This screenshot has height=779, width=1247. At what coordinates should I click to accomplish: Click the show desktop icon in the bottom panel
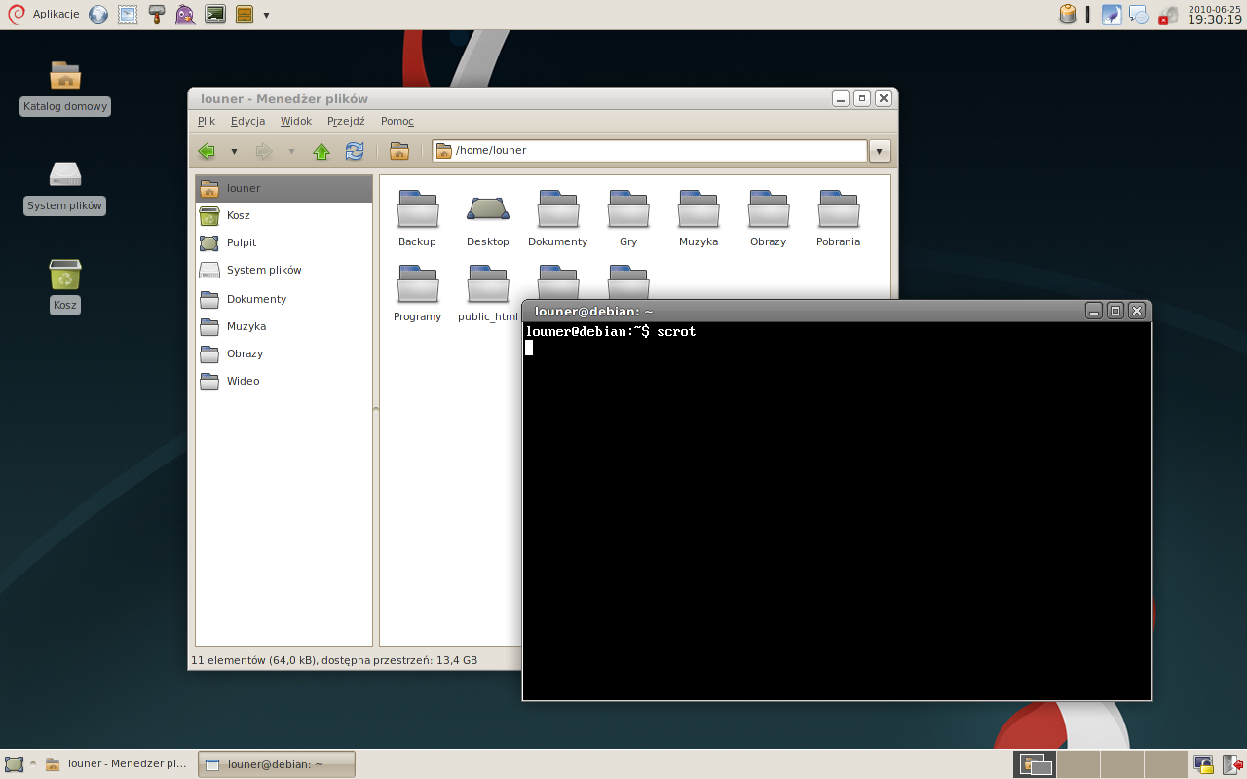pos(14,764)
